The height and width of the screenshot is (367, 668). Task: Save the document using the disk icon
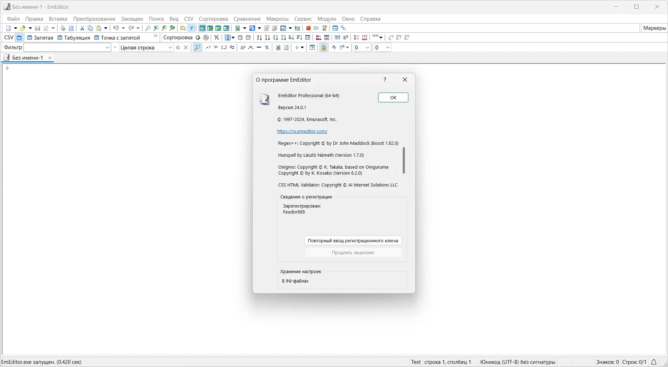tap(38, 28)
